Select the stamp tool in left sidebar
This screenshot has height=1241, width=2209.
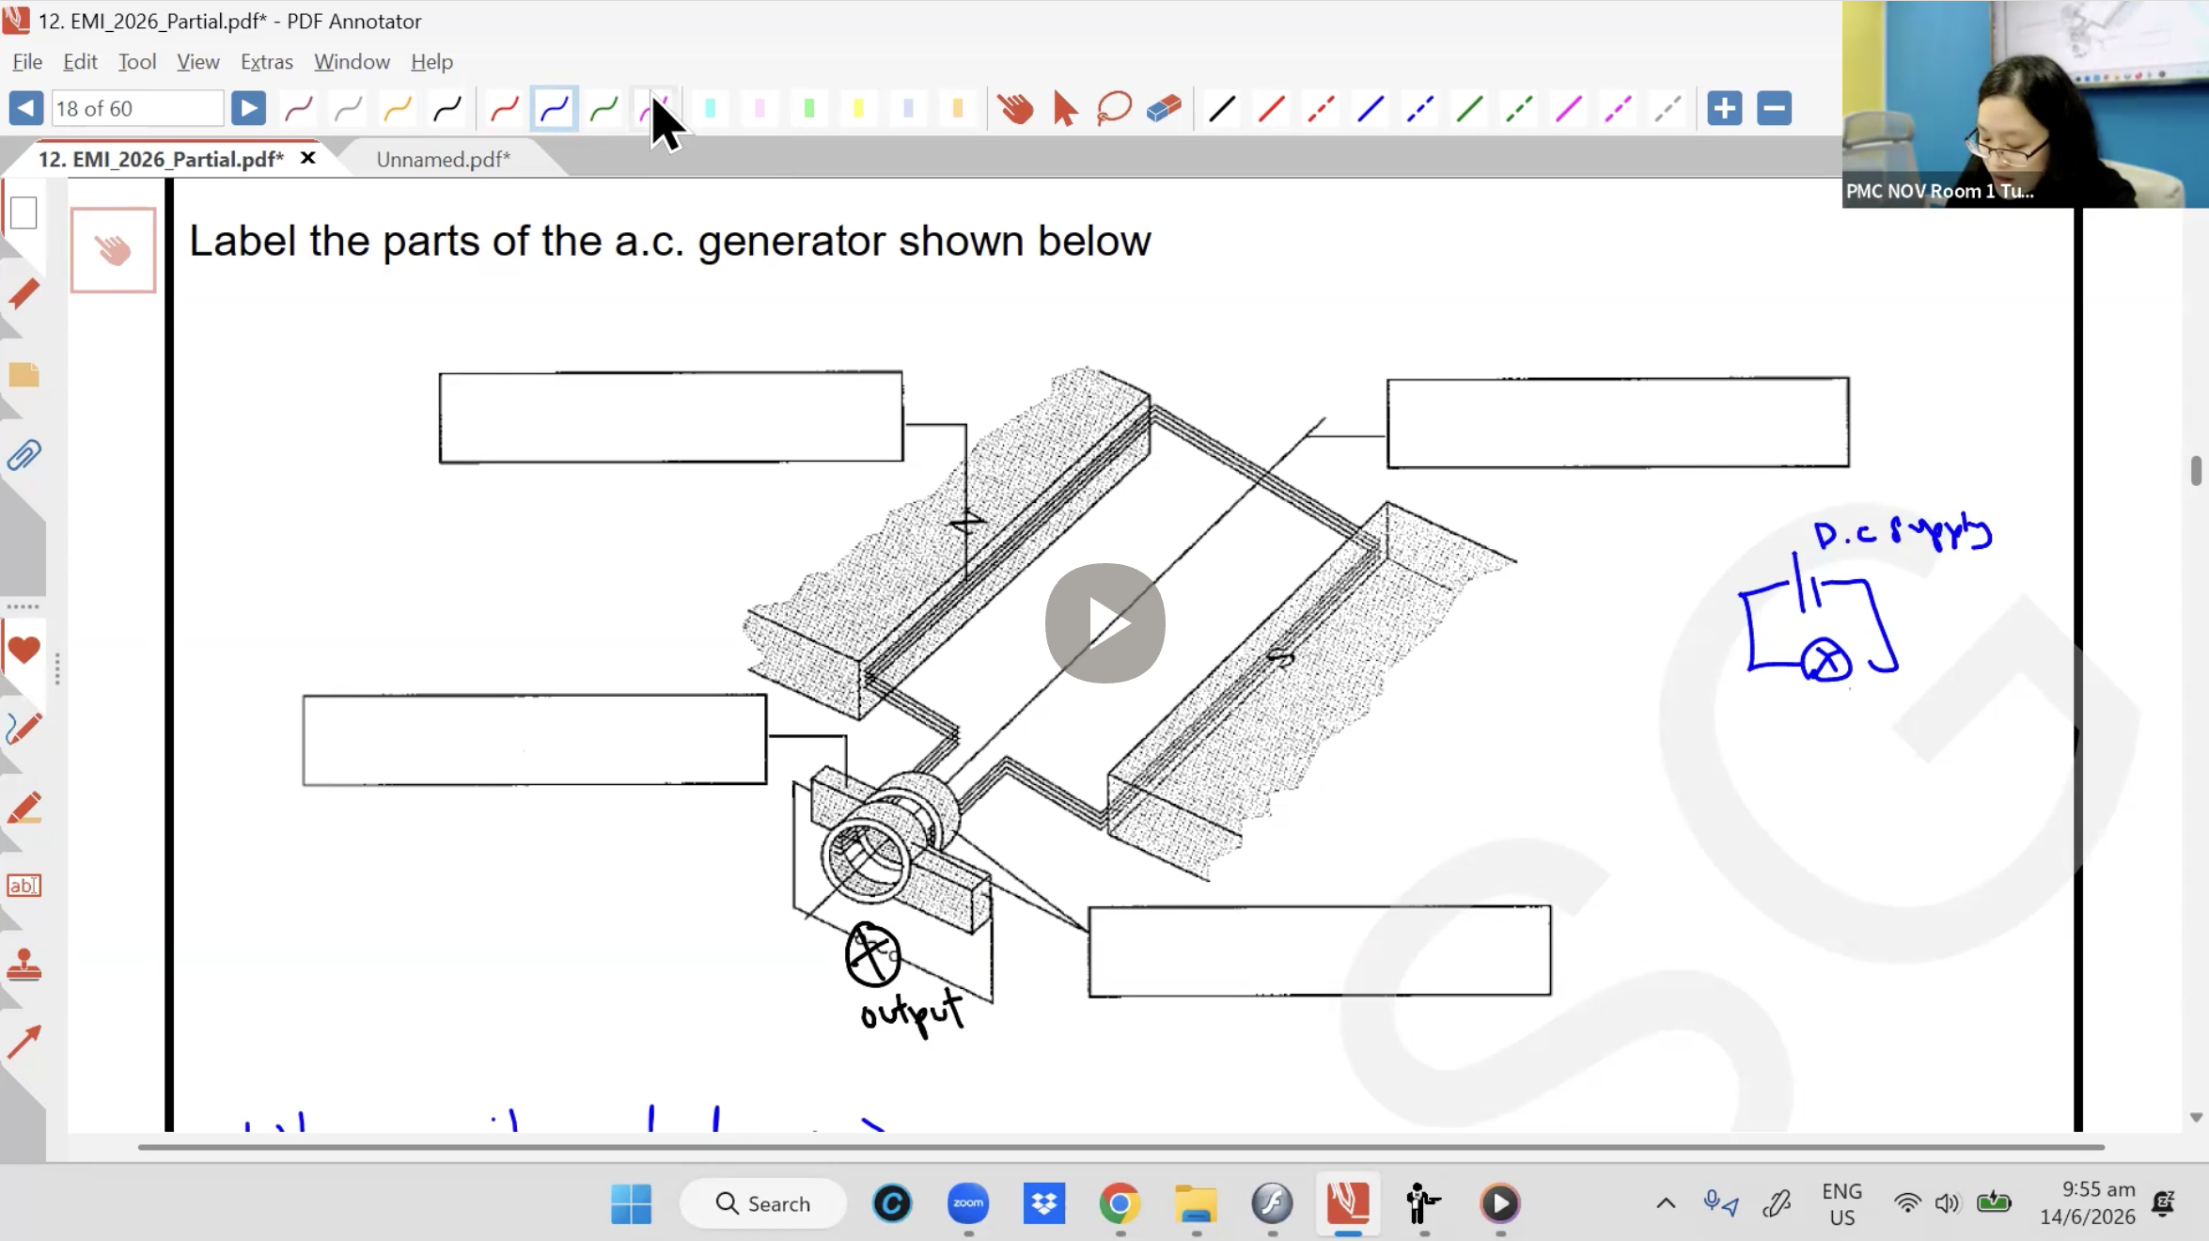23,965
